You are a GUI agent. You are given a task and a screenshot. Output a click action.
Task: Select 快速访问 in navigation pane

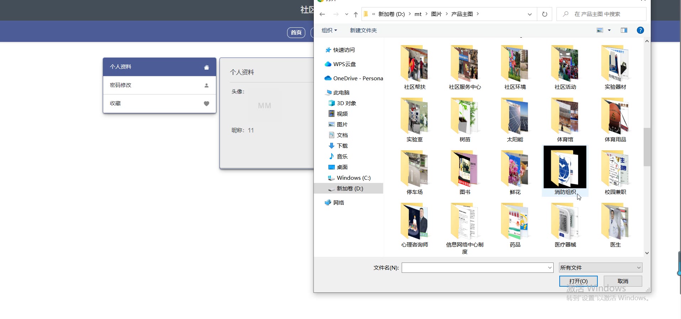click(x=344, y=50)
